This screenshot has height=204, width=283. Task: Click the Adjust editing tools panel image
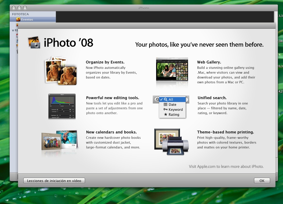point(62,106)
